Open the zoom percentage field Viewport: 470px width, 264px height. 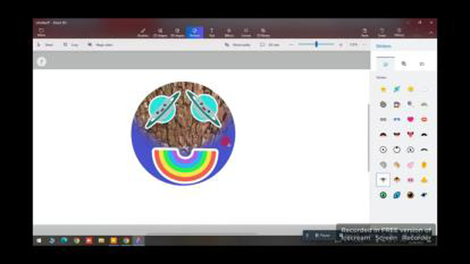[353, 45]
